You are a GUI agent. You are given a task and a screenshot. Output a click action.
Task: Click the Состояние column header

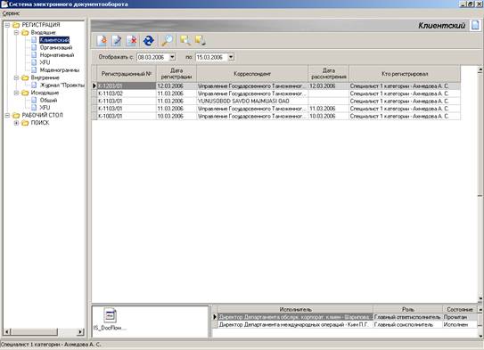click(460, 309)
